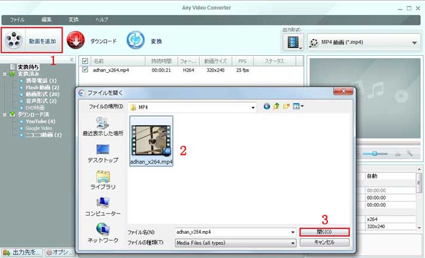425x258 pixels.
Task: Click the オプション options button
Action: (x=60, y=253)
